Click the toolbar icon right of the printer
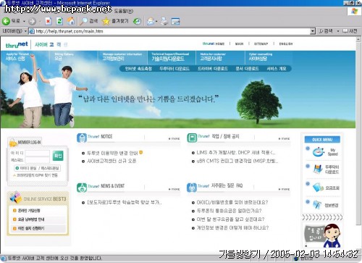 pos(175,22)
